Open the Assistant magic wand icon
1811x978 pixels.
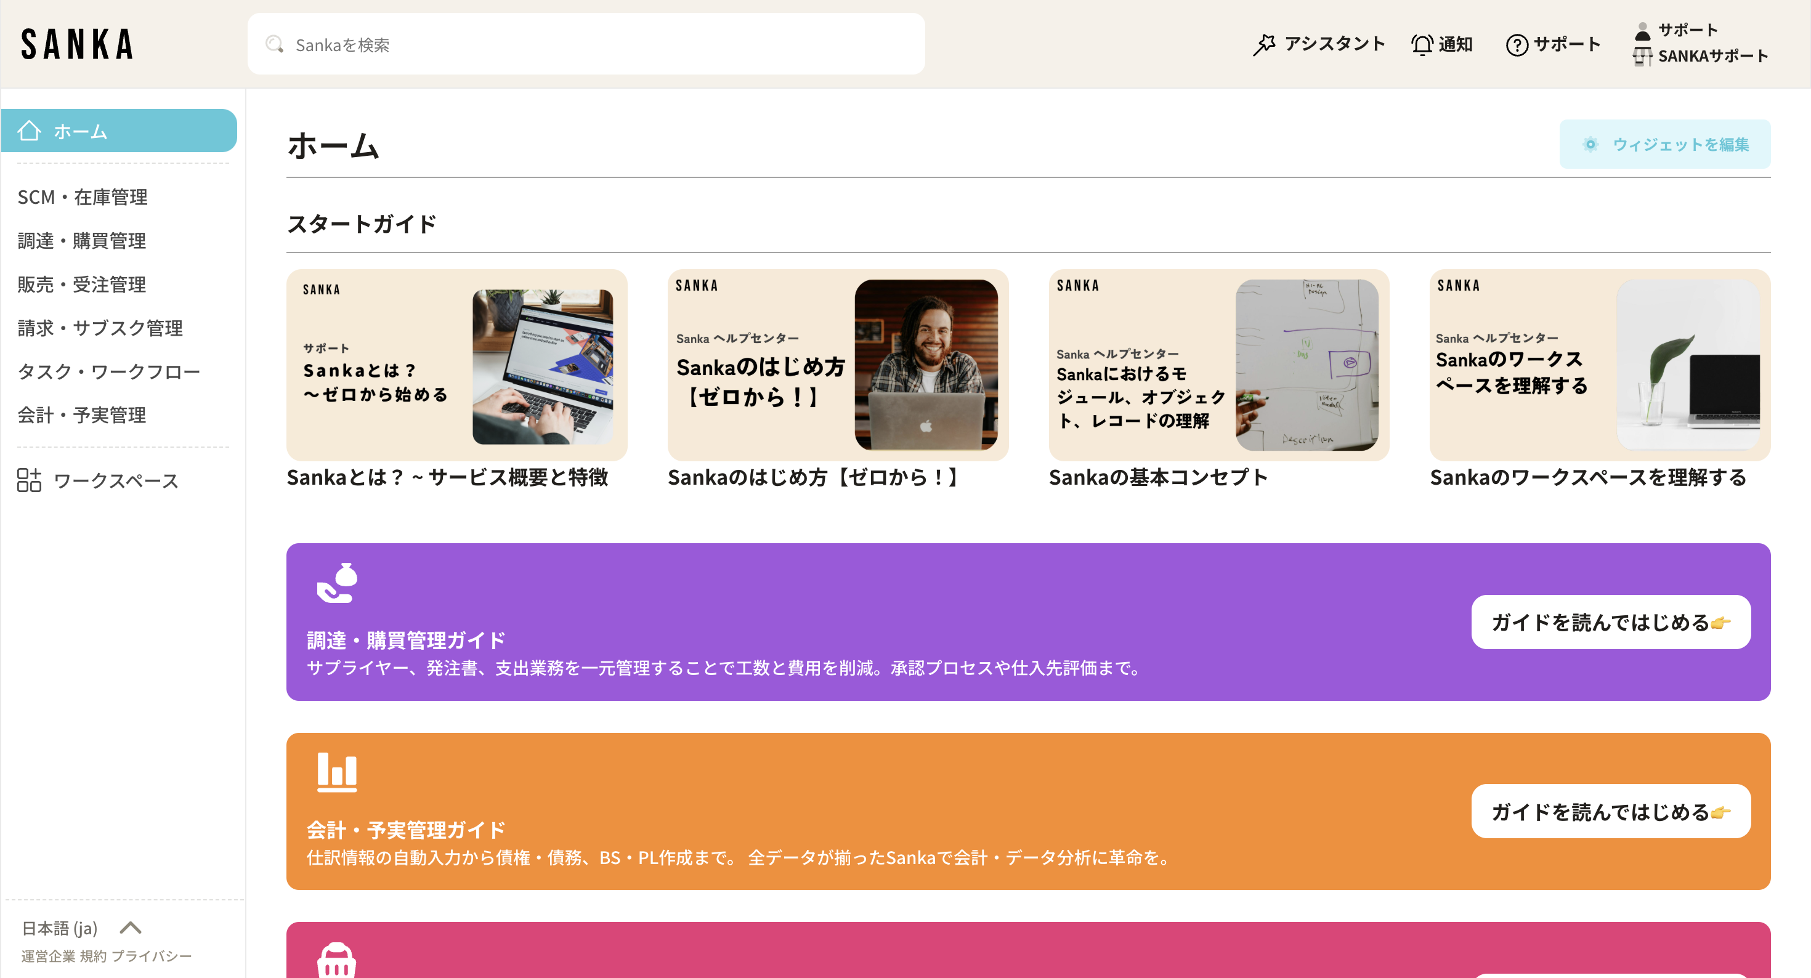(x=1263, y=44)
